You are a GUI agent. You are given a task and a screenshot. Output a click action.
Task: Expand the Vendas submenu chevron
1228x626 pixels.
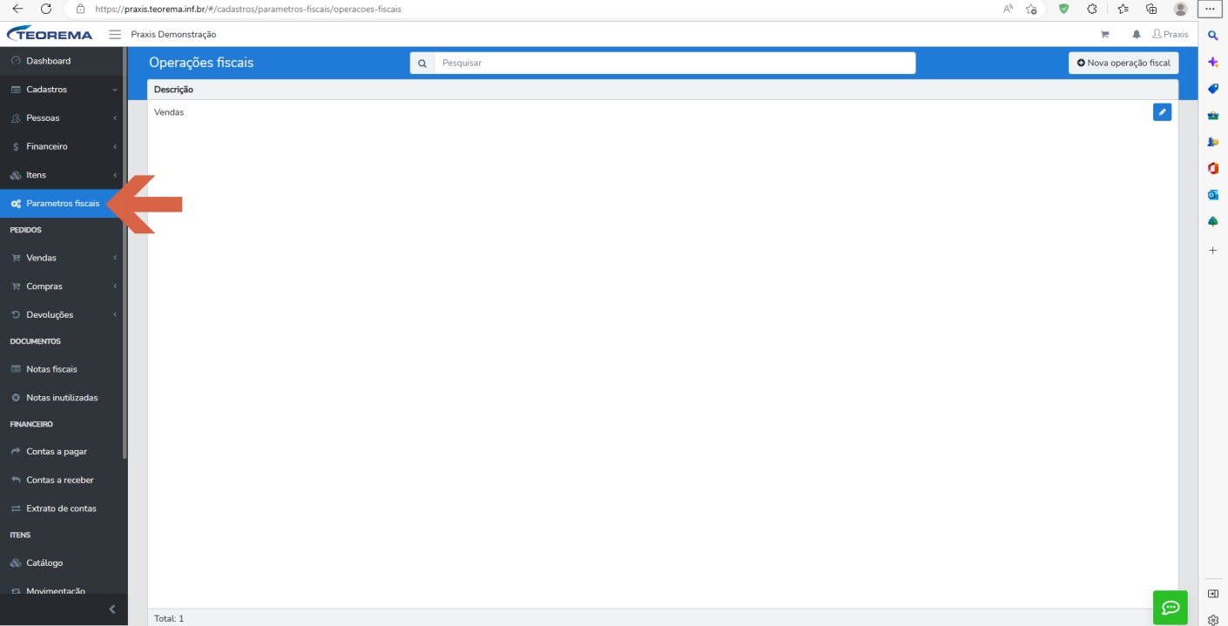pyautogui.click(x=115, y=258)
